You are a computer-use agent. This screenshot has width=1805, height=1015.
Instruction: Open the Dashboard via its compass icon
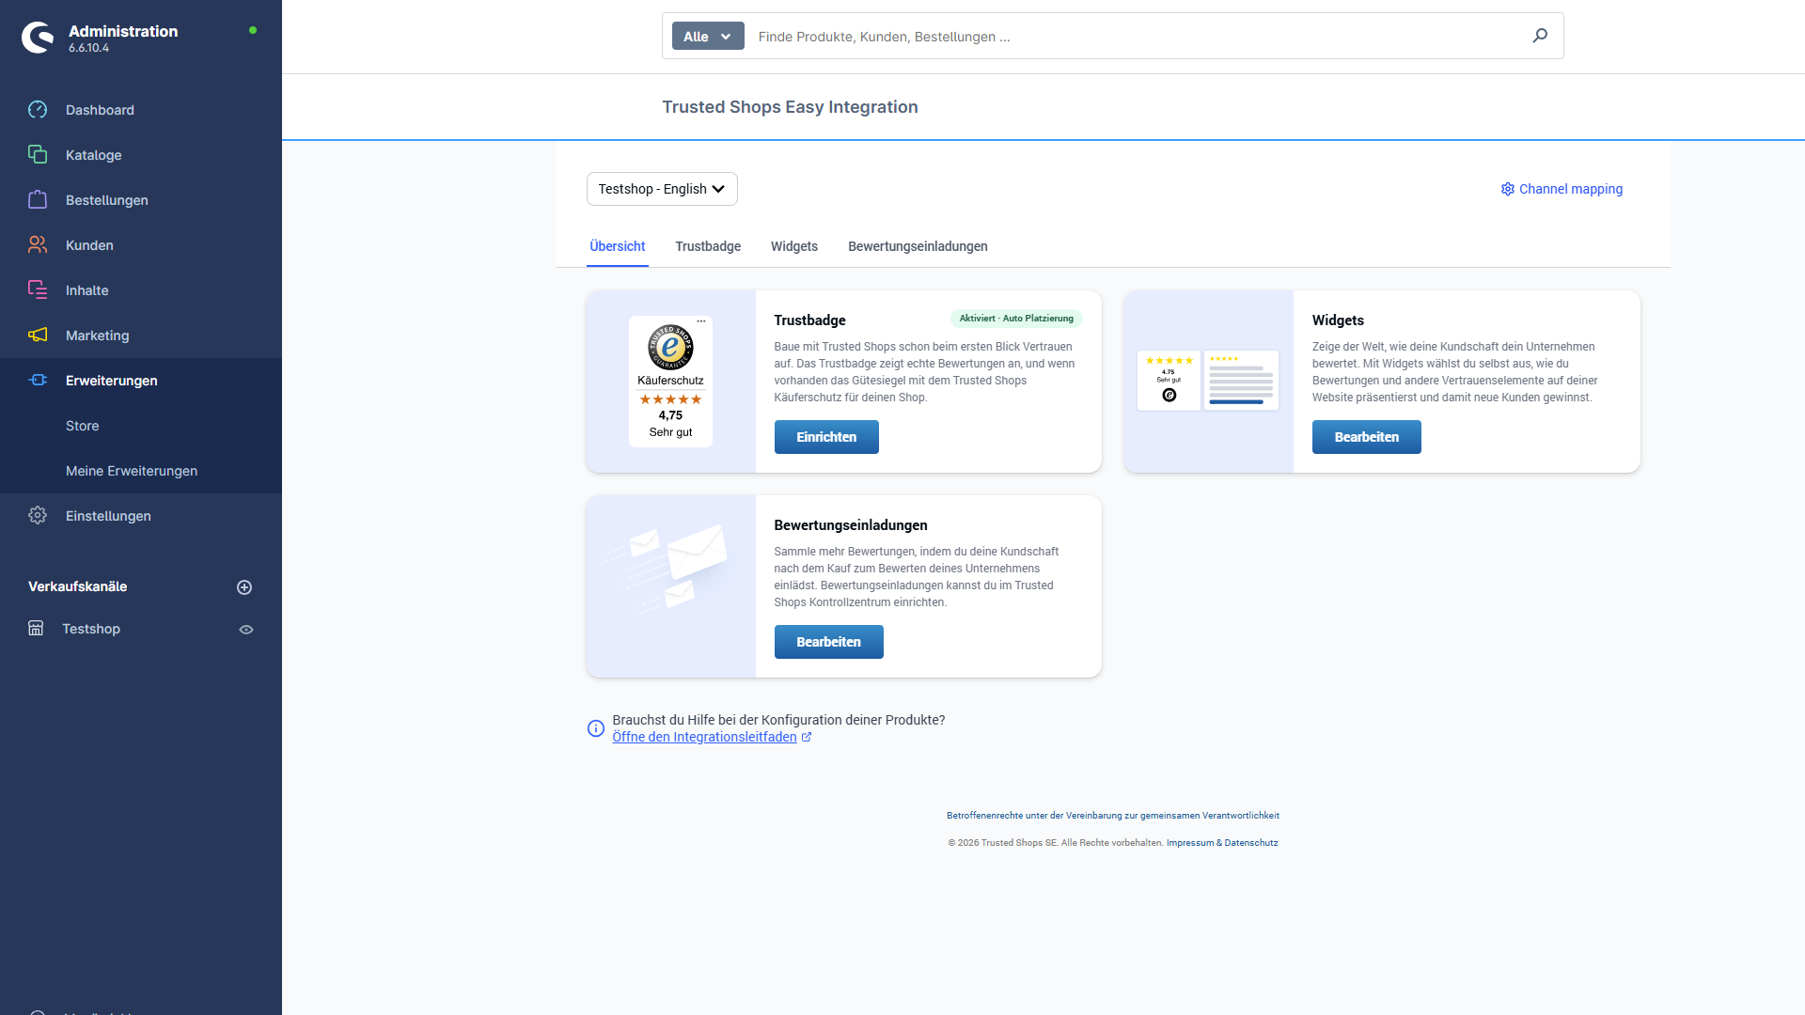tap(38, 110)
